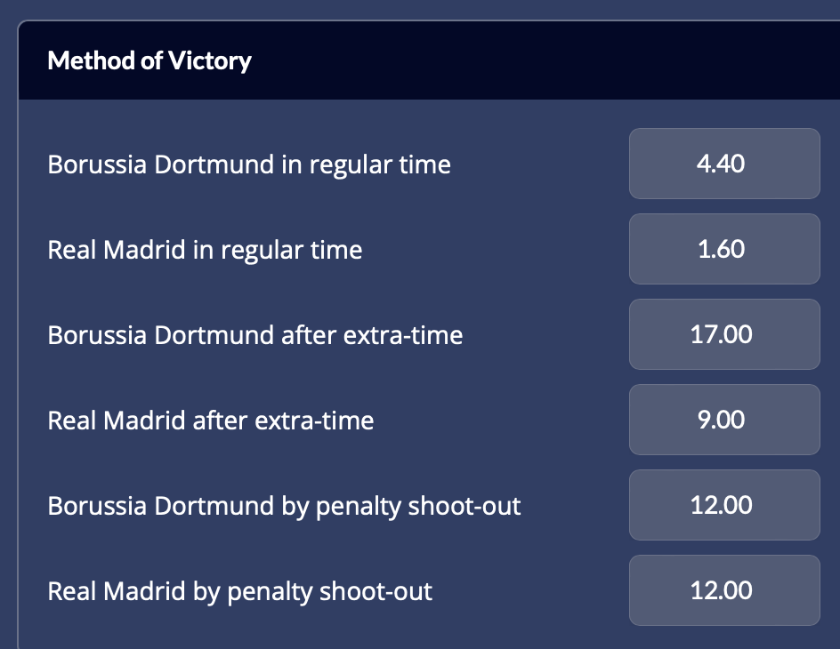Bet on Borussia Dortmund penalty shoot-out at 12.00
This screenshot has width=840, height=649.
click(723, 505)
